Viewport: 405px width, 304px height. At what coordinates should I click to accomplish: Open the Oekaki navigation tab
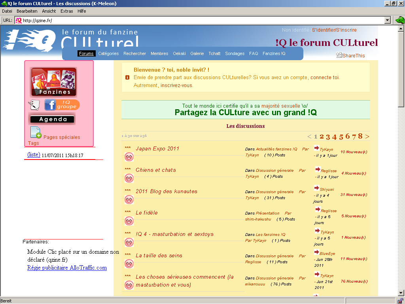pos(179,53)
